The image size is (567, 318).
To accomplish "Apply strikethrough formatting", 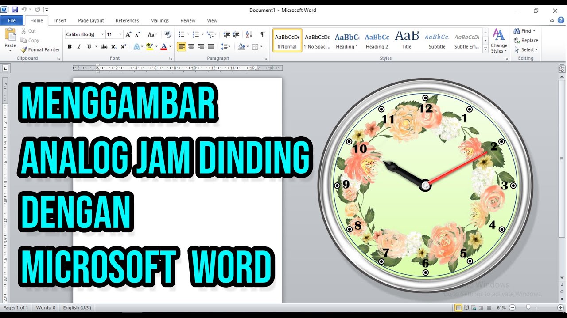I will (x=104, y=46).
